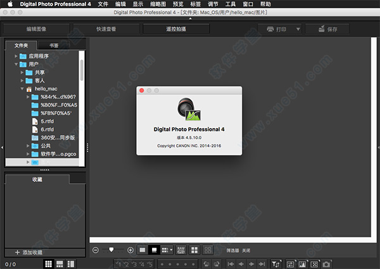Switch to vertical thumbnail strip layout

pyautogui.click(x=71, y=264)
